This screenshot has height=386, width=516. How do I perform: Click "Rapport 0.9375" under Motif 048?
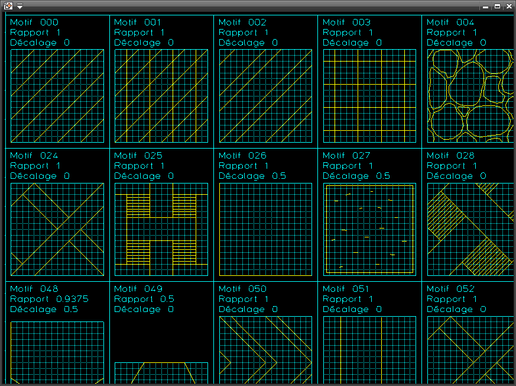tap(50, 300)
